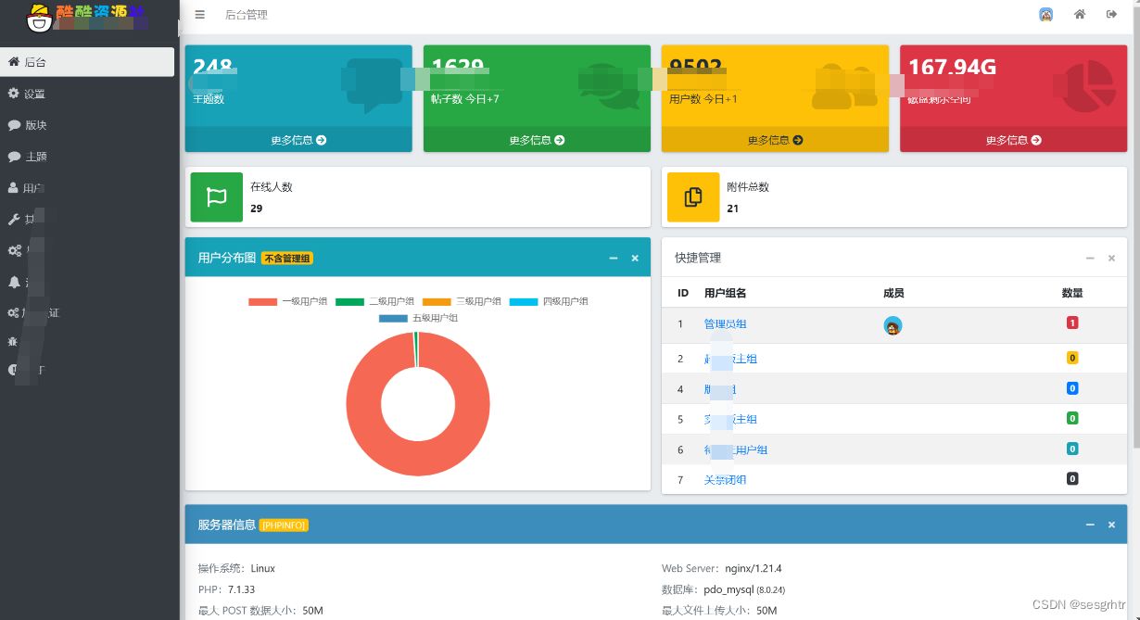1140x620 pixels.
Task: Open the 主题 threads sidebar item
Action: click(87, 157)
